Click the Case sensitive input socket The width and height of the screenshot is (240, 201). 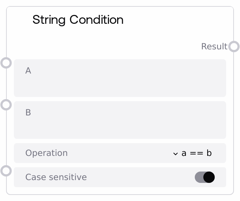pos(6,171)
